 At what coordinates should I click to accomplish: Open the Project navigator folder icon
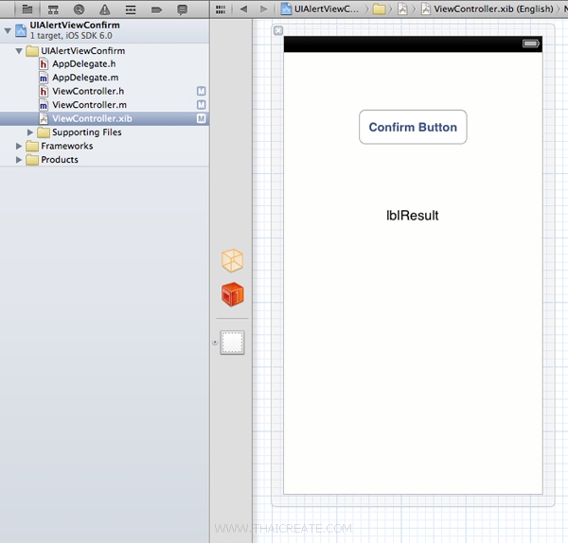pos(27,9)
